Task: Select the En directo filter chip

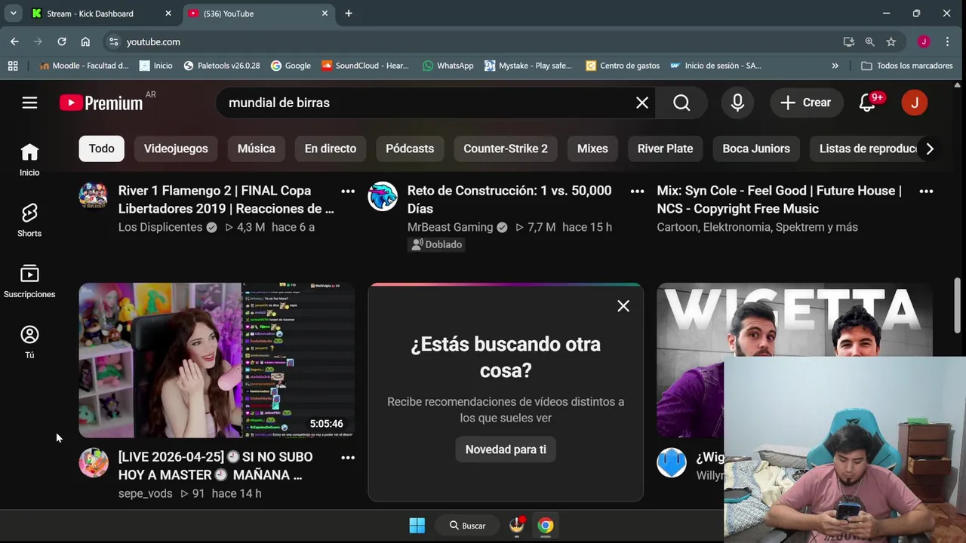Action: point(331,149)
